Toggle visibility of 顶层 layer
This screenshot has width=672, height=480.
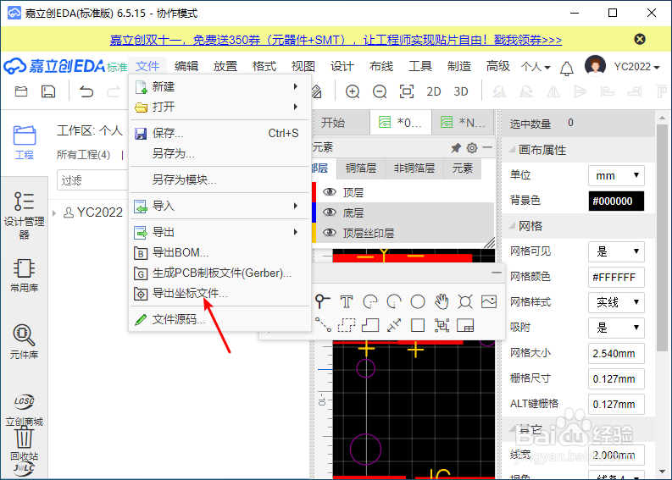click(x=329, y=192)
